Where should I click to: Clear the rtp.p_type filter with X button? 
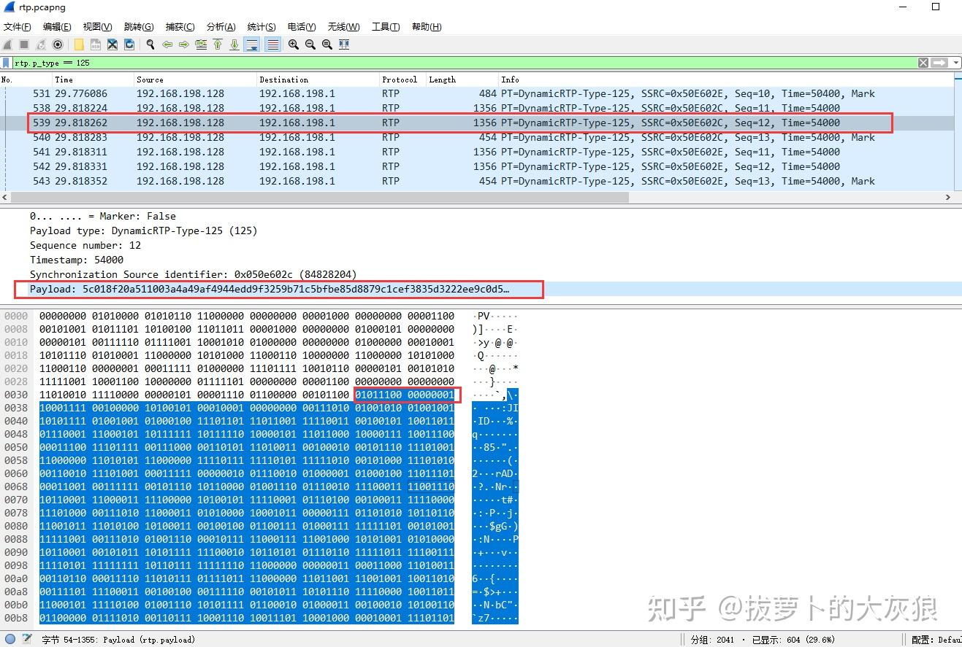[923, 63]
